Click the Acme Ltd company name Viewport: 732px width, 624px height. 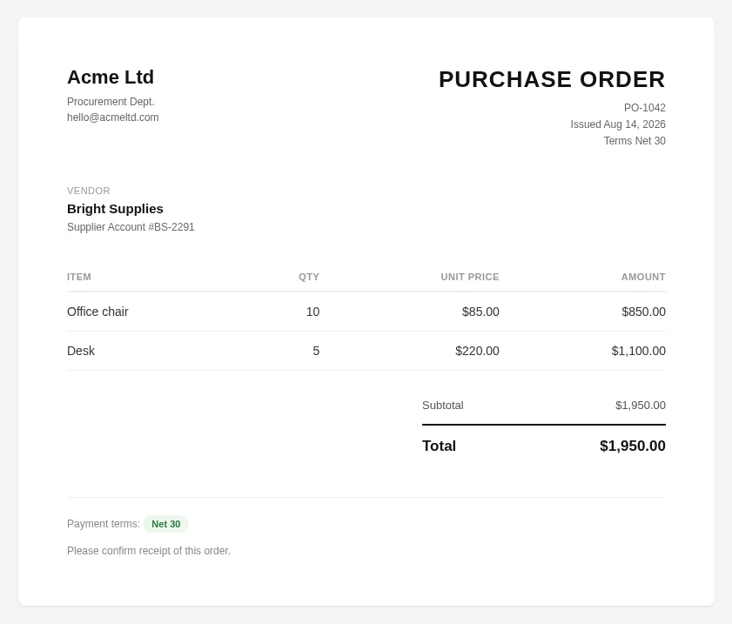click(111, 77)
